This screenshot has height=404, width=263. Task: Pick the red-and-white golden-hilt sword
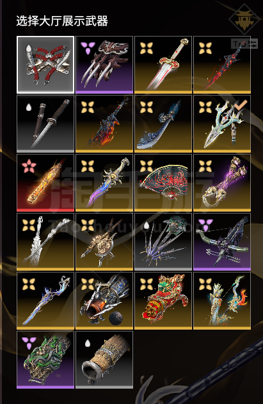[x=163, y=65]
